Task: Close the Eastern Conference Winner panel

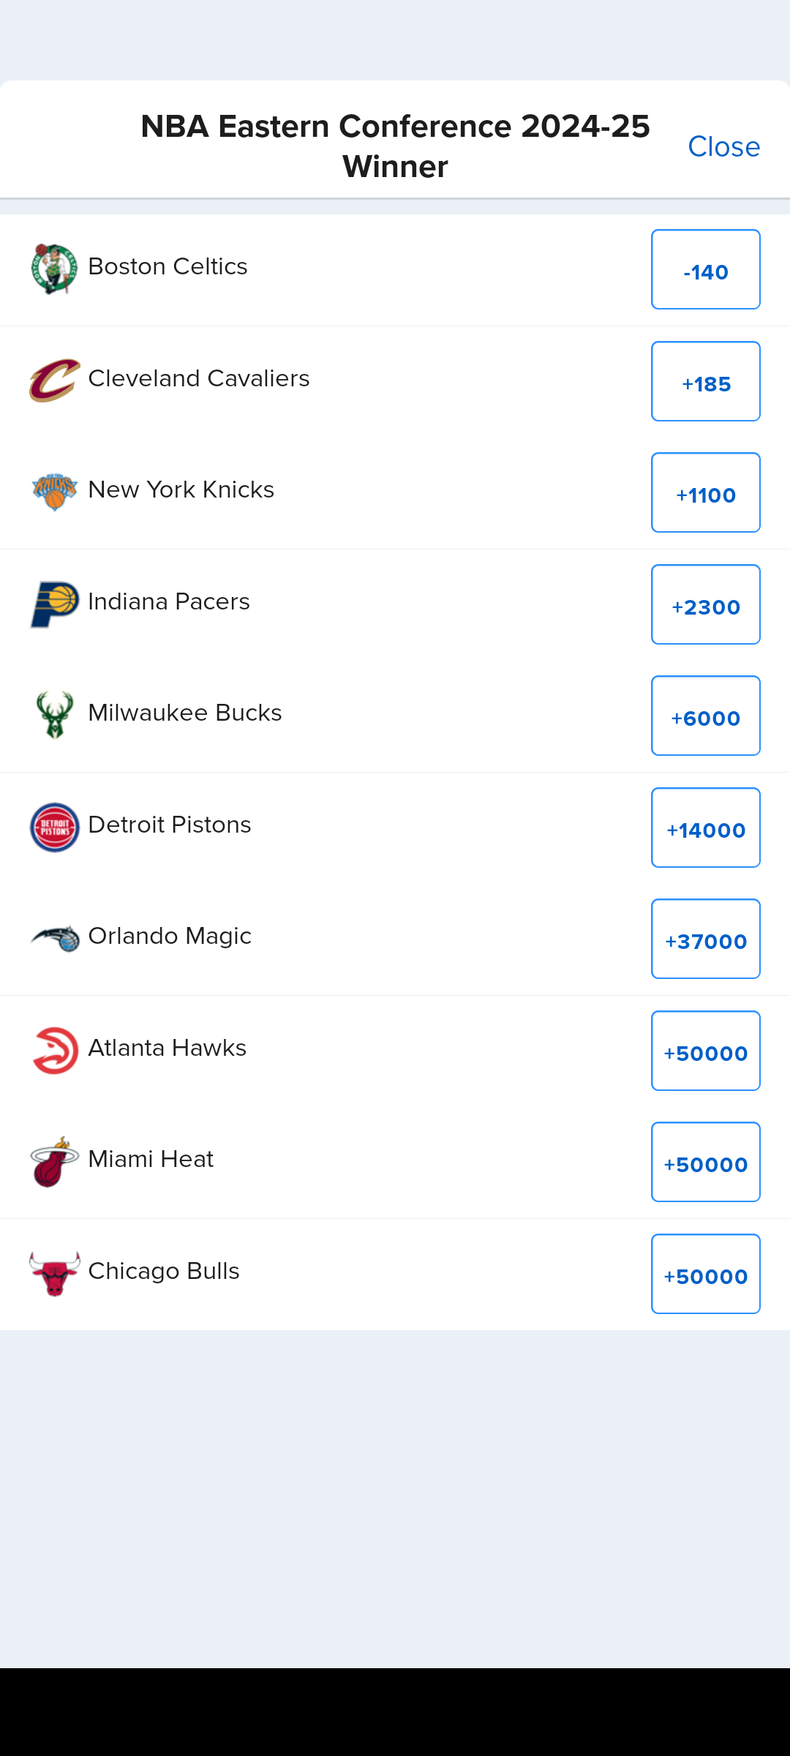Action: (723, 147)
